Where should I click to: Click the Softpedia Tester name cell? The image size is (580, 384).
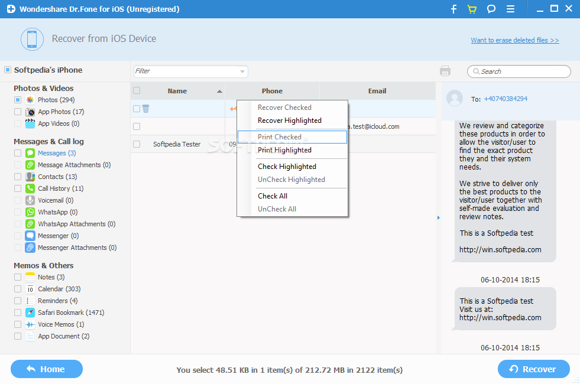coord(177,144)
